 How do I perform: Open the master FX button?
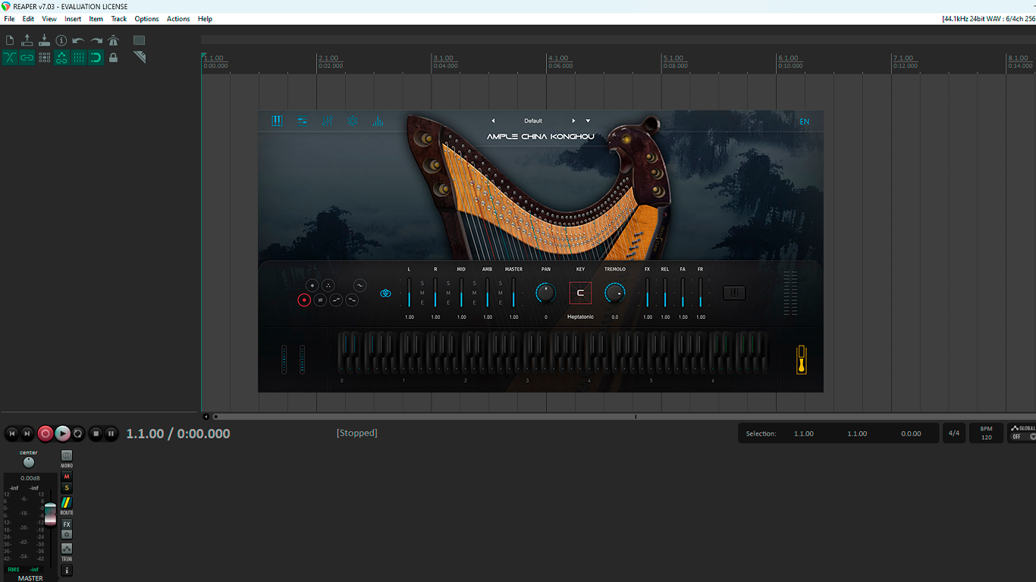(x=67, y=524)
